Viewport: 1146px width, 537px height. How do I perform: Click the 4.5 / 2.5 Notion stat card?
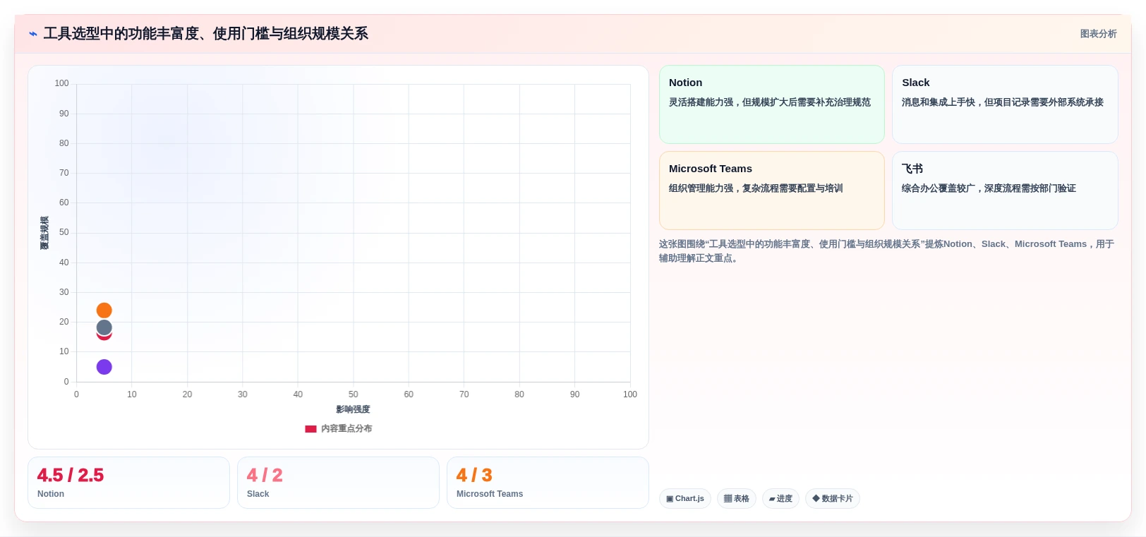pos(128,483)
